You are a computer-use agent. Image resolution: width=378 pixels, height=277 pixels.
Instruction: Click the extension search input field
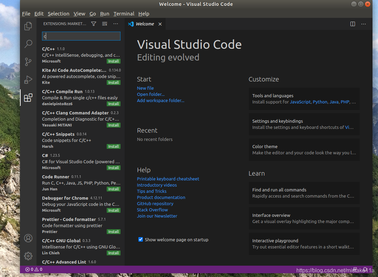(x=81, y=36)
